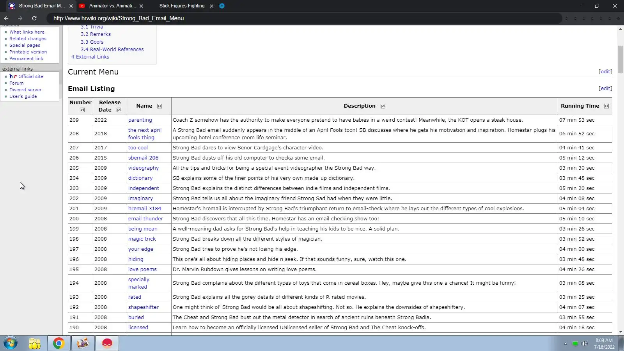The width and height of the screenshot is (624, 351).
Task: Open the 'sbemail 206' email page
Action: [x=144, y=158]
